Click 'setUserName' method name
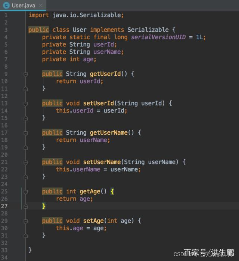 (x=102, y=162)
